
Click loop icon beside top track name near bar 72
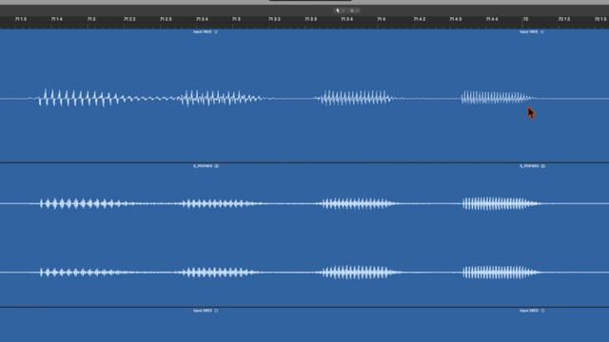[542, 31]
